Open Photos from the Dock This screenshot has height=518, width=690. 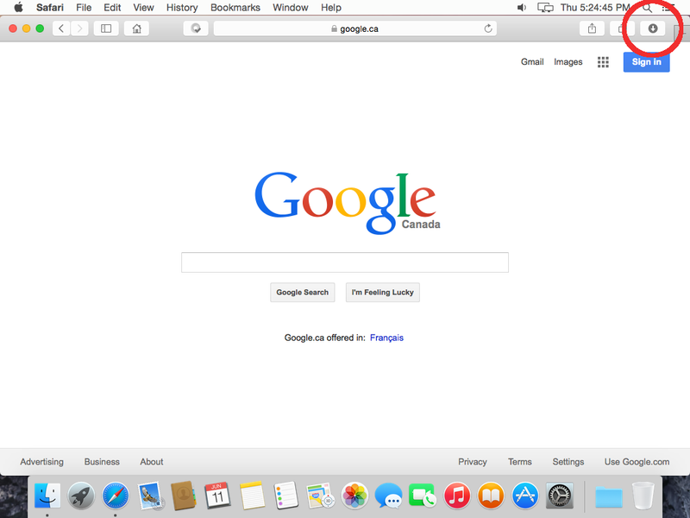(x=354, y=495)
